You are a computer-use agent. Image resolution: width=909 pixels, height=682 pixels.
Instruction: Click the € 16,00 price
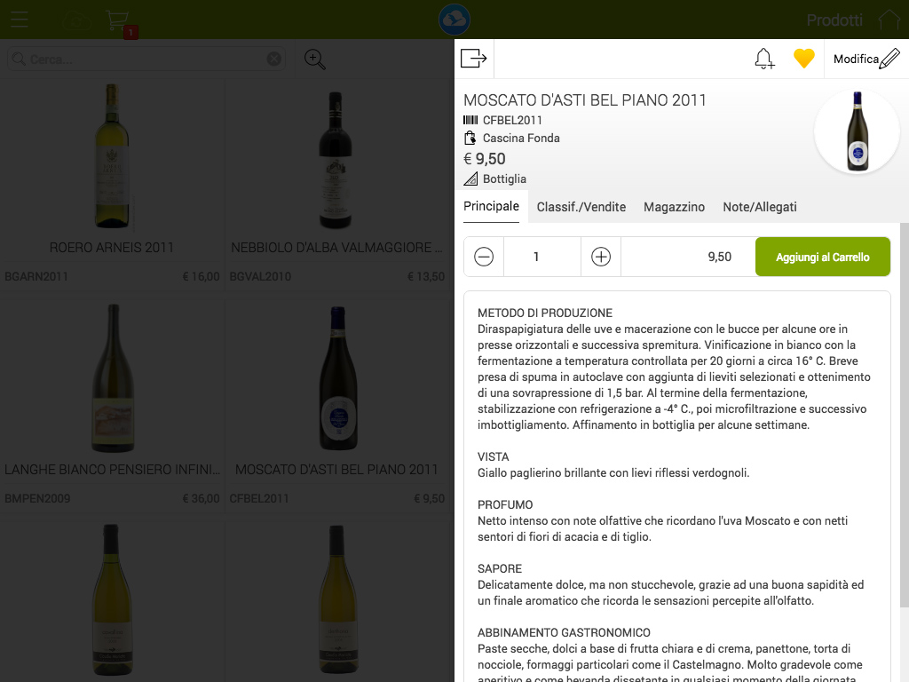[202, 277]
